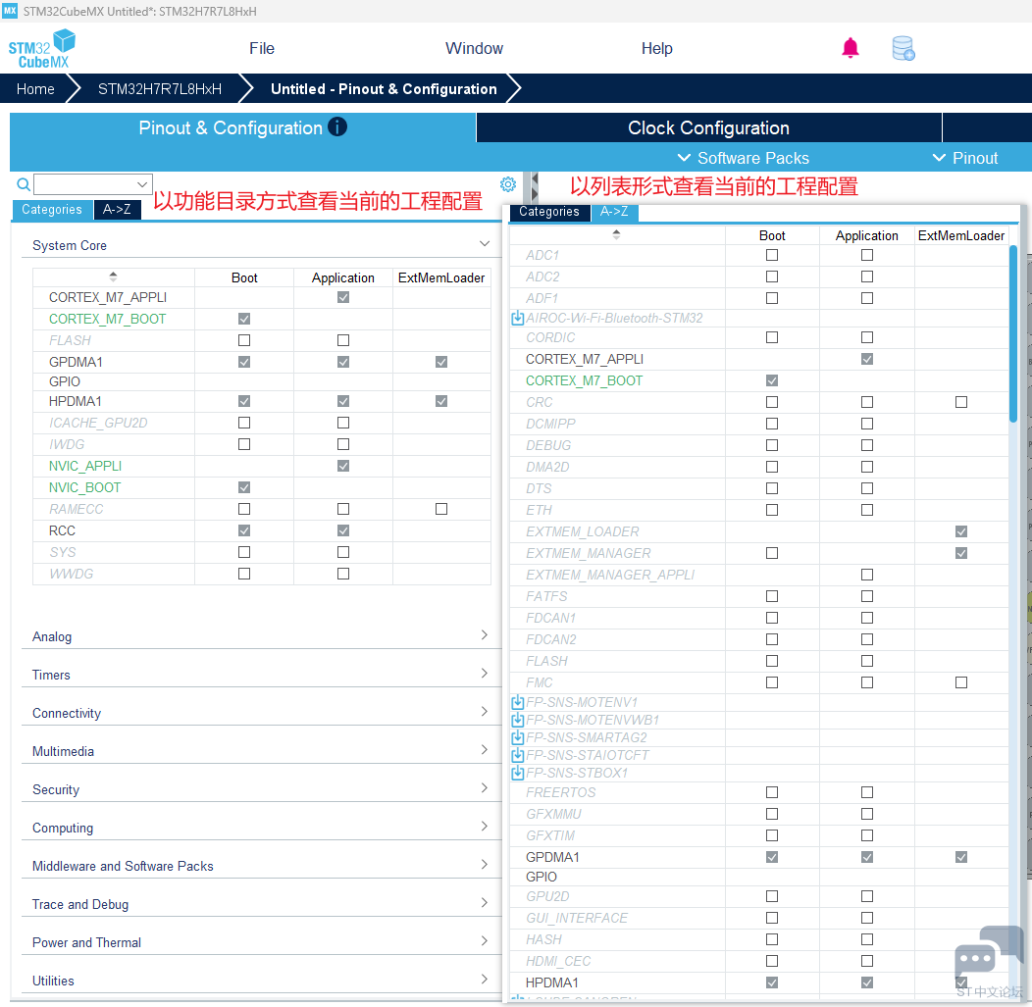
Task: Click download icon beside FP-SNS-SMARTAG2
Action: pos(517,738)
